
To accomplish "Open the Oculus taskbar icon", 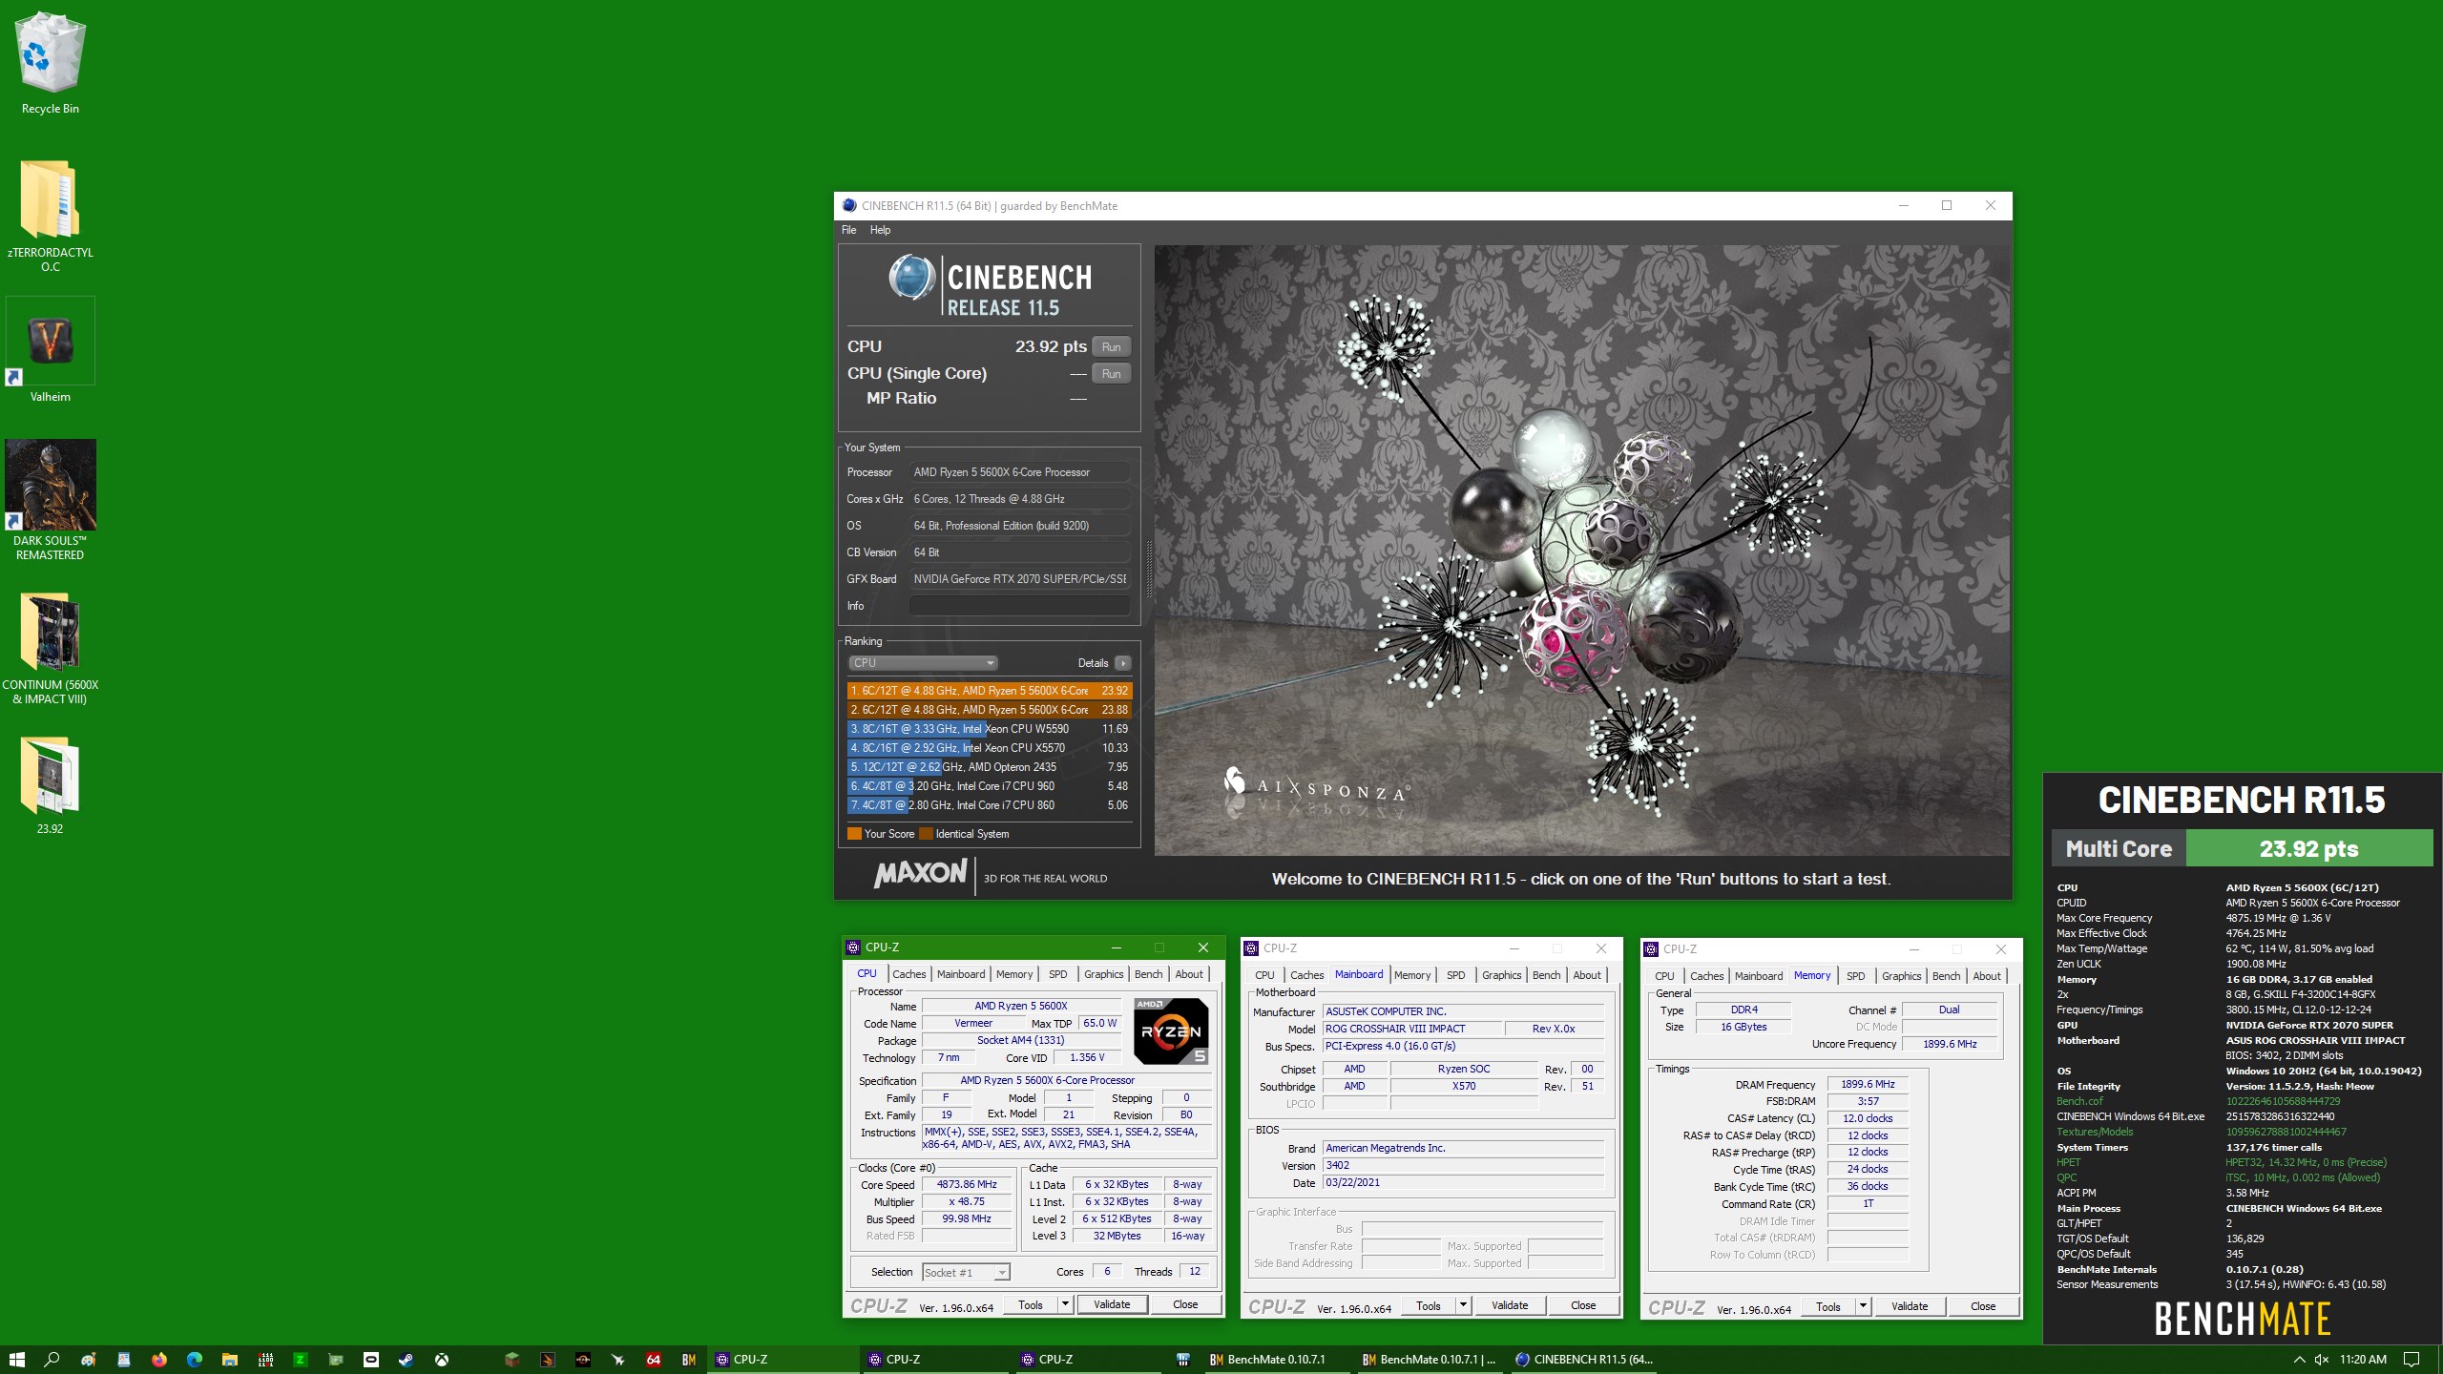I will click(x=371, y=1360).
